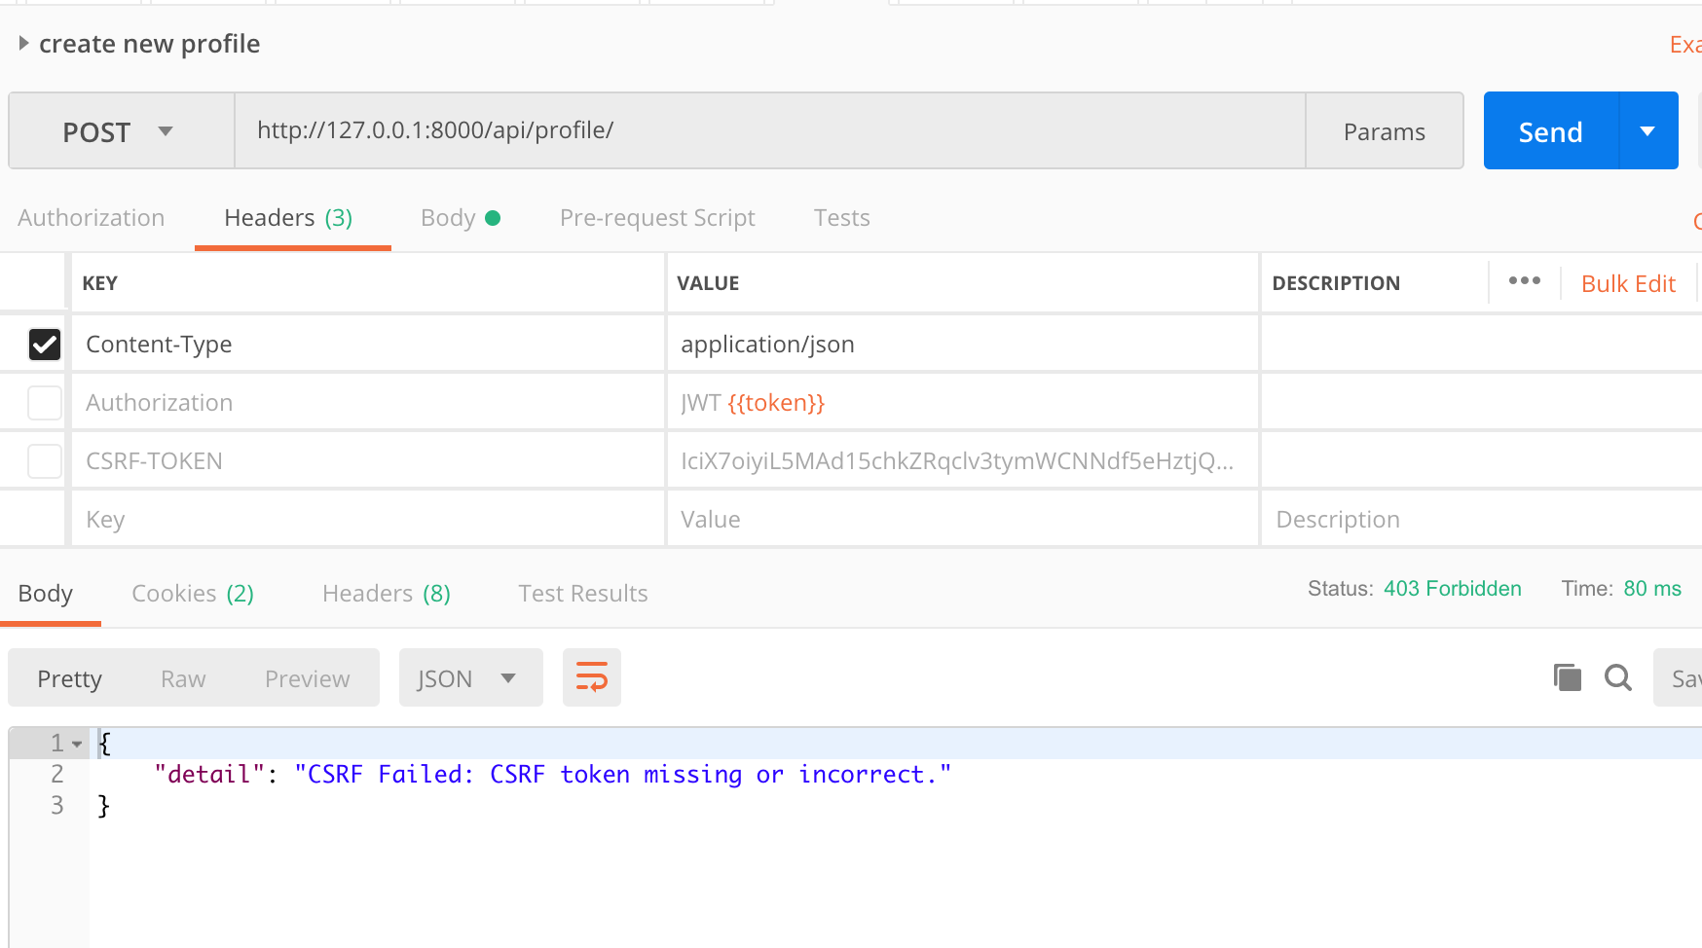Open the Send button split-arrow menu

click(1647, 130)
